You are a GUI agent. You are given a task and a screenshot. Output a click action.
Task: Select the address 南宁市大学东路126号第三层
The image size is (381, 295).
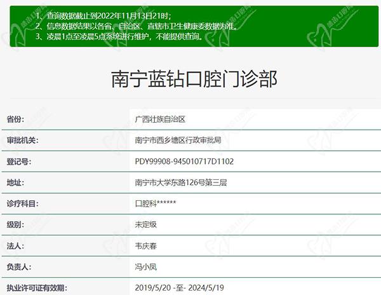point(181,182)
